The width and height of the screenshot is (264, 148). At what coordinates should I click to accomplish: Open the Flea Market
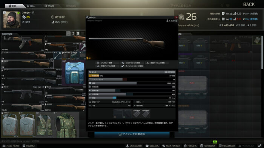pos(171,146)
